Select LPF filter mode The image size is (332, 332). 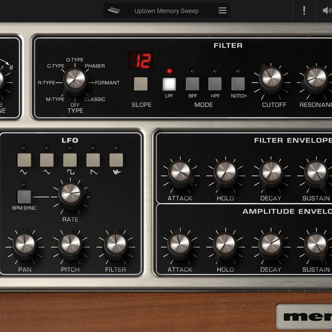169,84
